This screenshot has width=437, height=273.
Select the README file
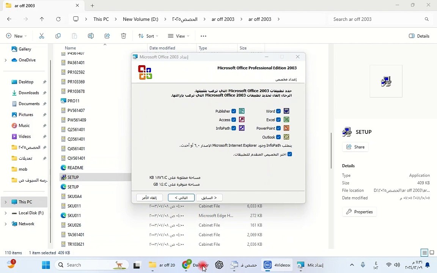(75, 168)
